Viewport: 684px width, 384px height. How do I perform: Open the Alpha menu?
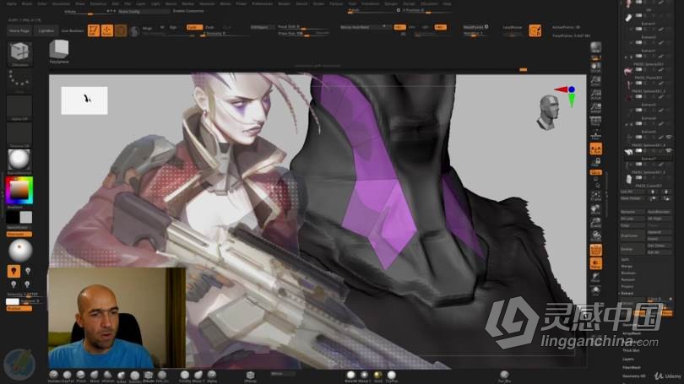pyautogui.click(x=12, y=3)
